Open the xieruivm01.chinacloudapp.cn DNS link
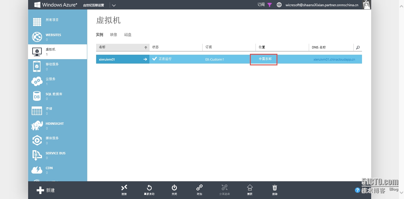 (334, 59)
